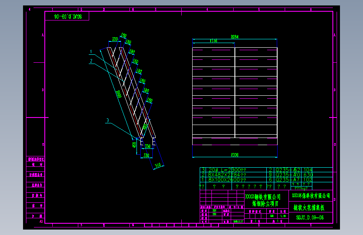Viewport: 363px width, 235px height.
Task: Click the part name text above SDJC.D.08-06
Action: click(309, 207)
